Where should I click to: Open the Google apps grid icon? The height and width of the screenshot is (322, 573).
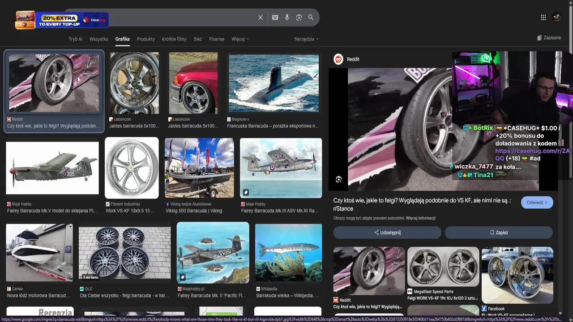(543, 17)
